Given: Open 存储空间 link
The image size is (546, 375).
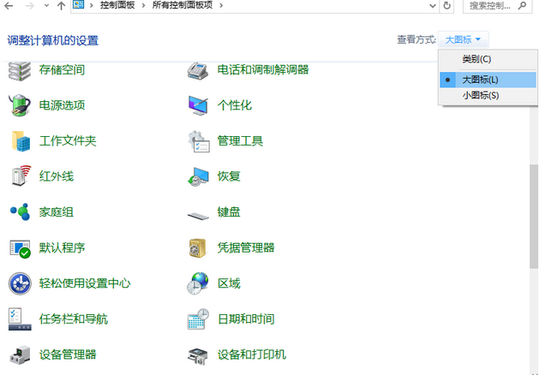Looking at the screenshot, I should coord(62,70).
